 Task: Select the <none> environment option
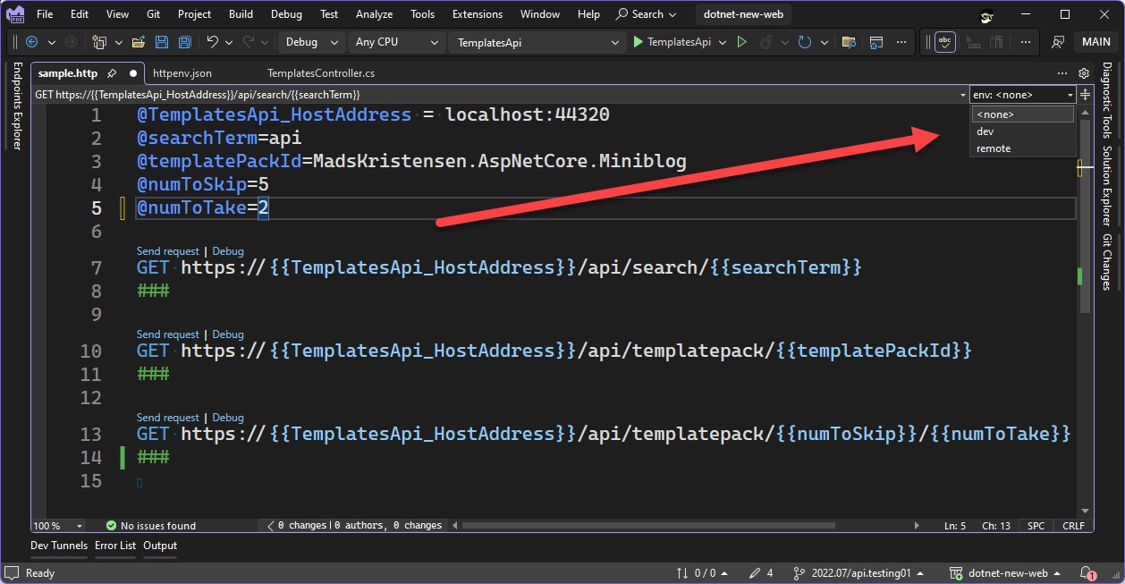1023,114
